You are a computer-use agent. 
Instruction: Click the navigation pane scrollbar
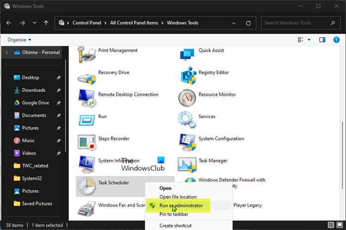[x=66, y=106]
